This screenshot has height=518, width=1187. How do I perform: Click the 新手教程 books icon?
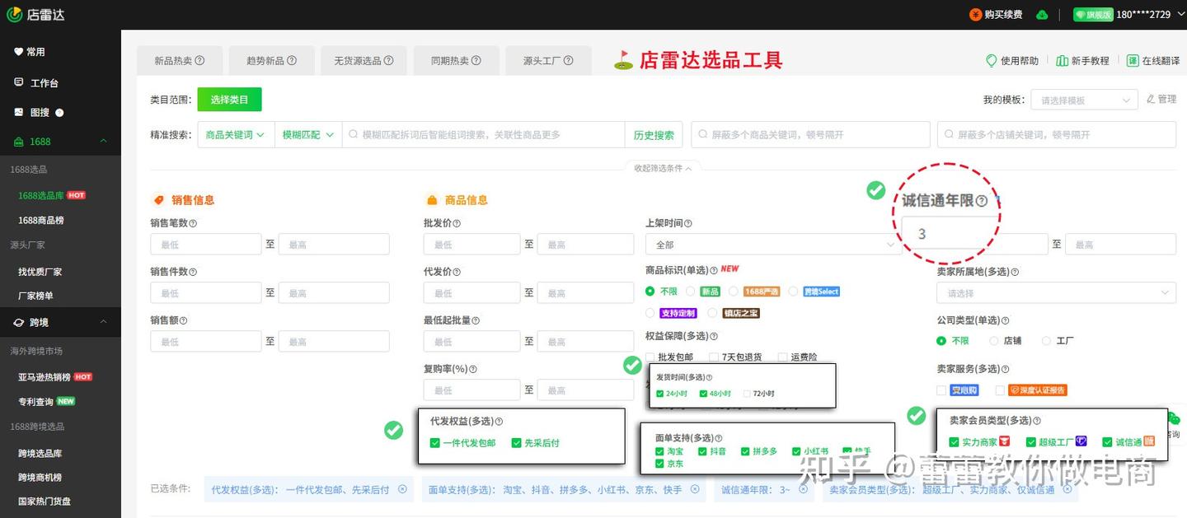pos(1063,61)
